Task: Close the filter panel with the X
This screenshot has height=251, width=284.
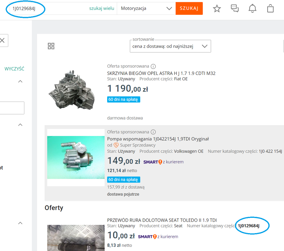Action: point(2,40)
